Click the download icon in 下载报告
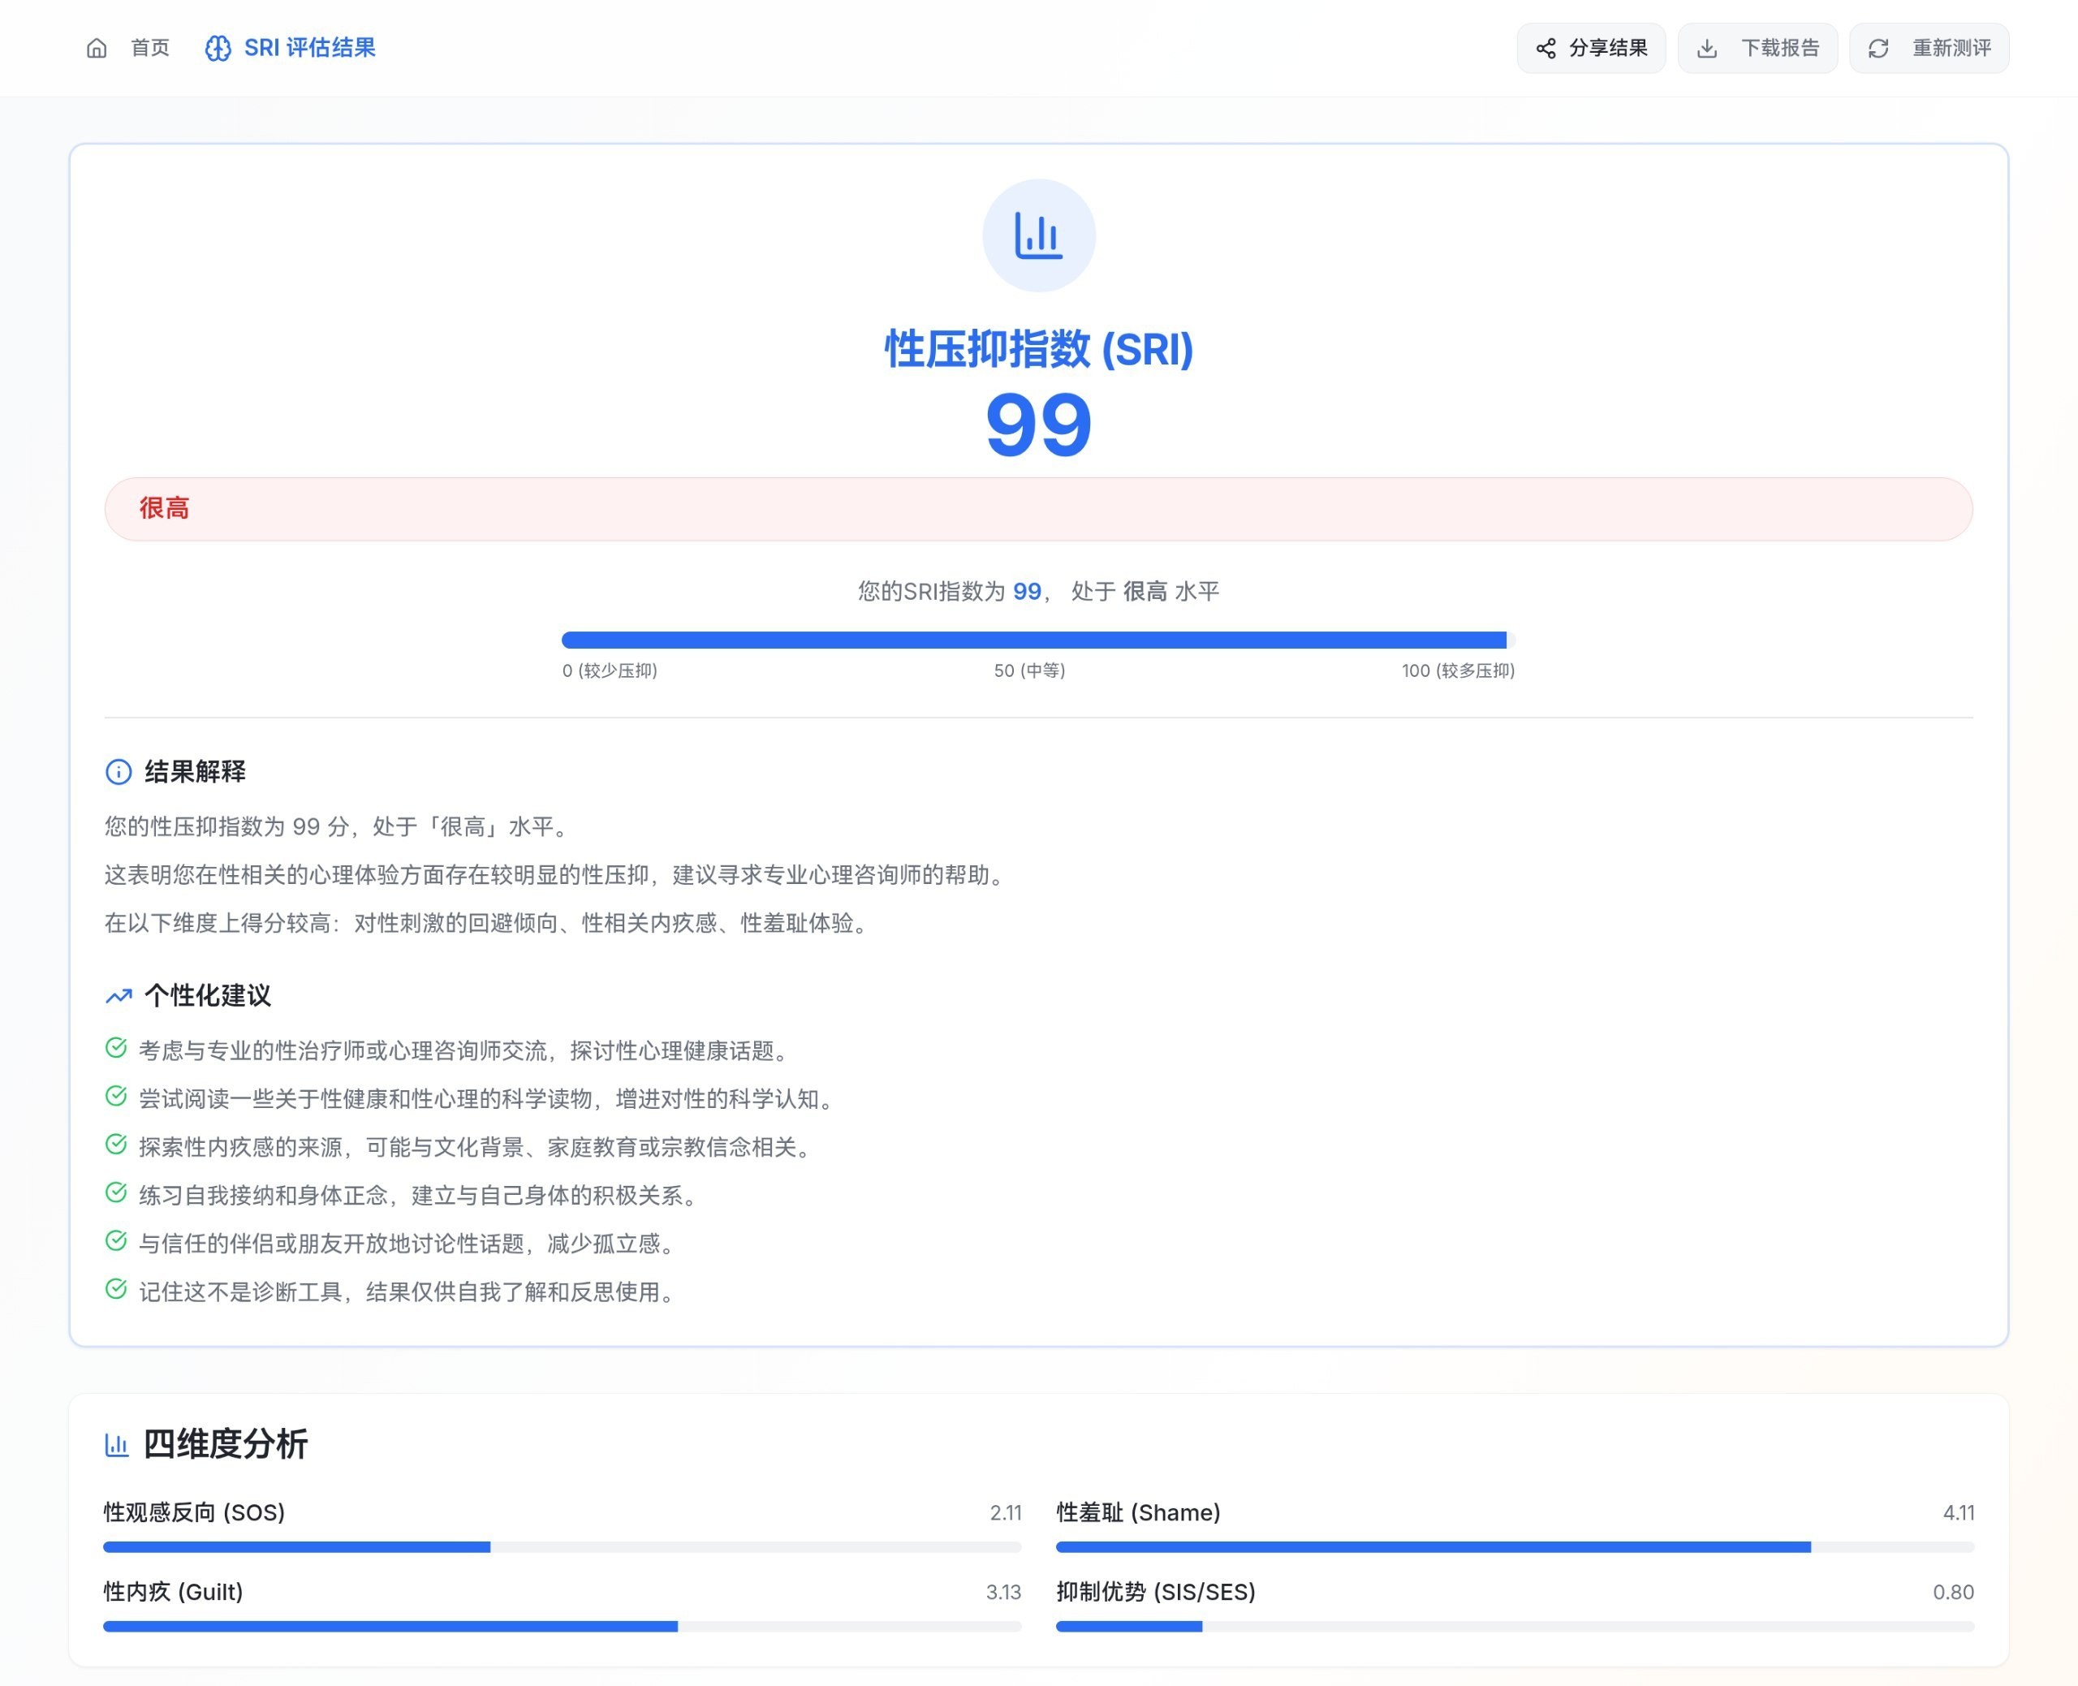The width and height of the screenshot is (2078, 1686). click(1706, 48)
